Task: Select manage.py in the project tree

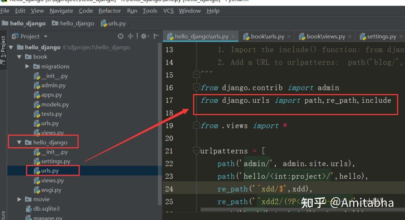Action: [44, 218]
